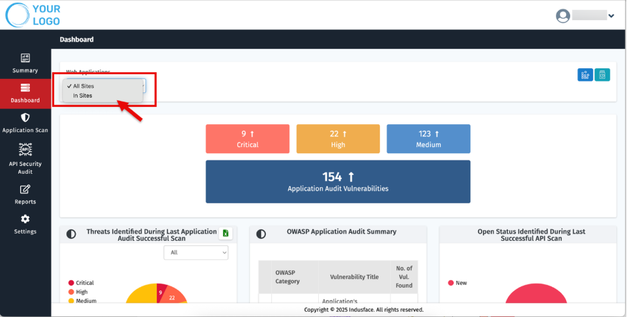Toggle contrast icon on Threats Identified panel
This screenshot has height=317, width=627.
(x=71, y=234)
